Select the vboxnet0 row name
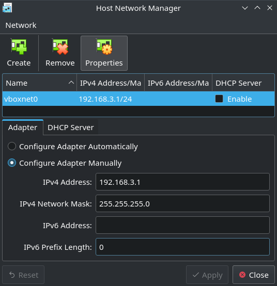277x286 pixels. [21, 99]
